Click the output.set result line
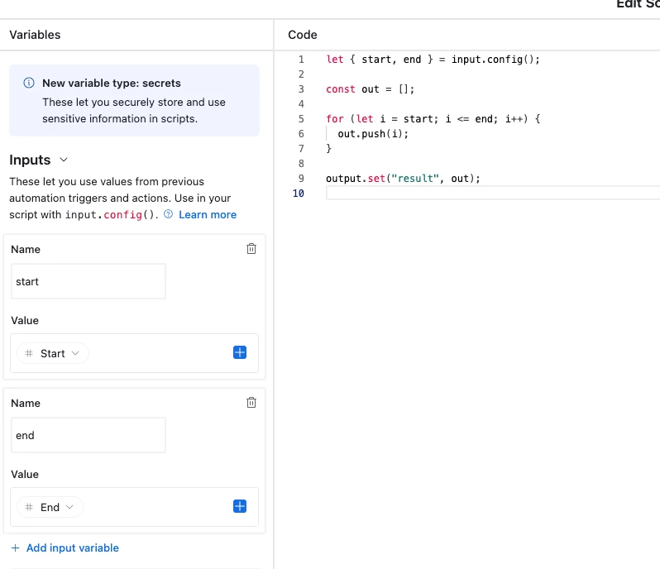This screenshot has height=569, width=660. point(403,179)
